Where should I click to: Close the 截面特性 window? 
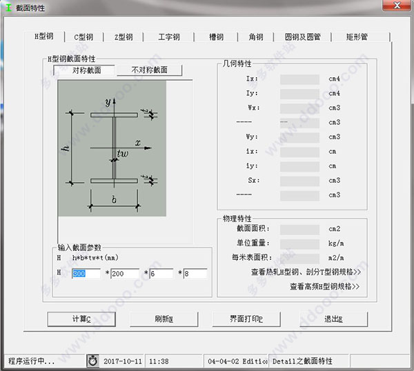(x=397, y=6)
